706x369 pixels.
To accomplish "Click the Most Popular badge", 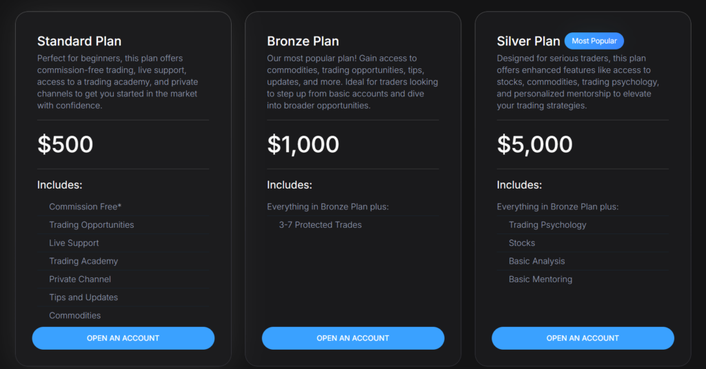I will (594, 41).
